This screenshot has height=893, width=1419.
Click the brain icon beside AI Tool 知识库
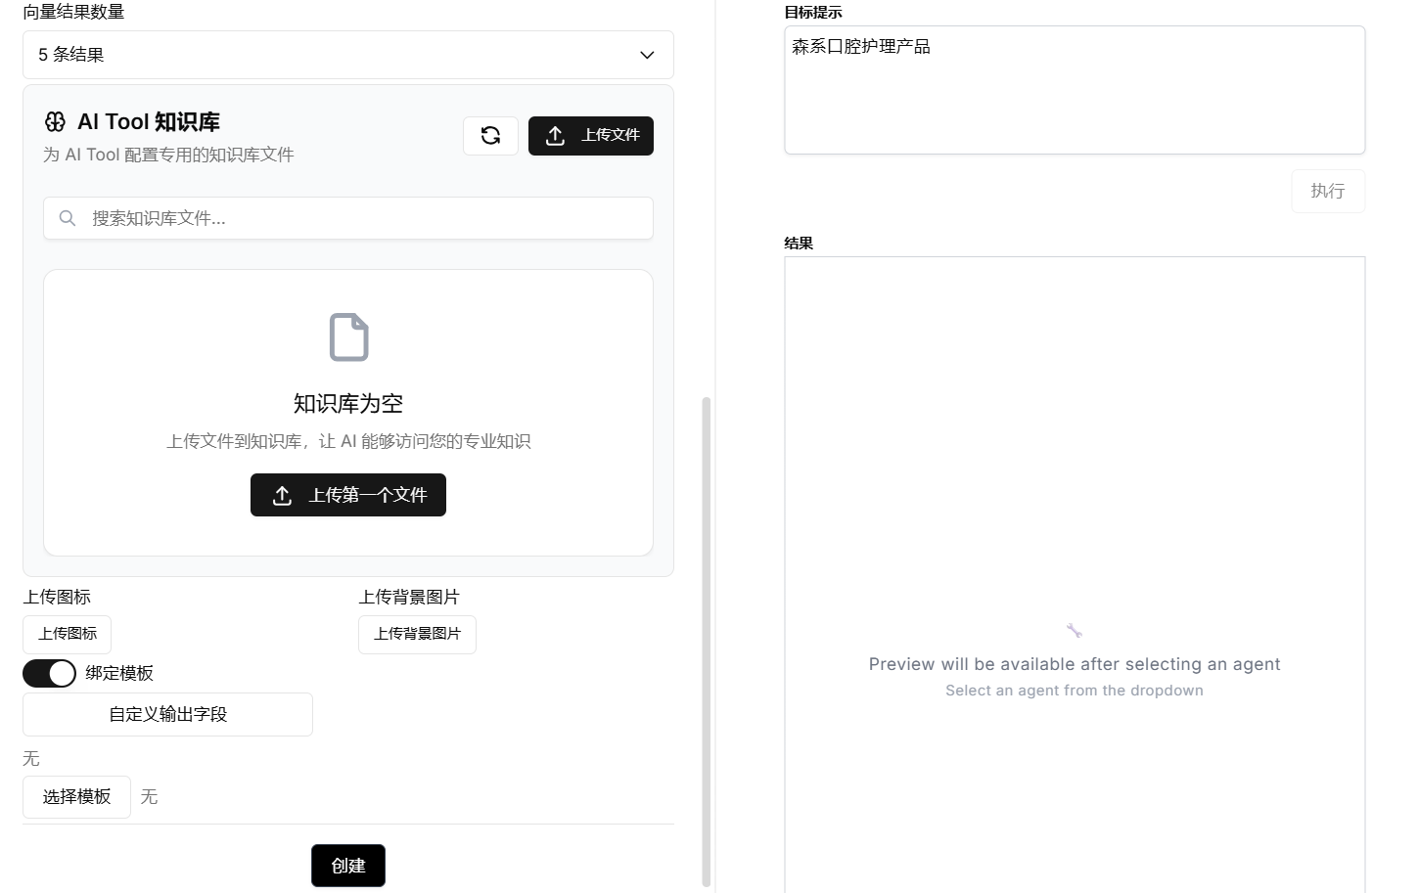(x=55, y=122)
